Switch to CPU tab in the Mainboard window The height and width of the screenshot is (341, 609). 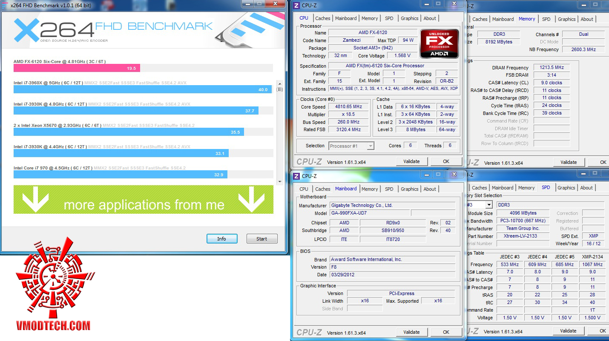pyautogui.click(x=304, y=189)
